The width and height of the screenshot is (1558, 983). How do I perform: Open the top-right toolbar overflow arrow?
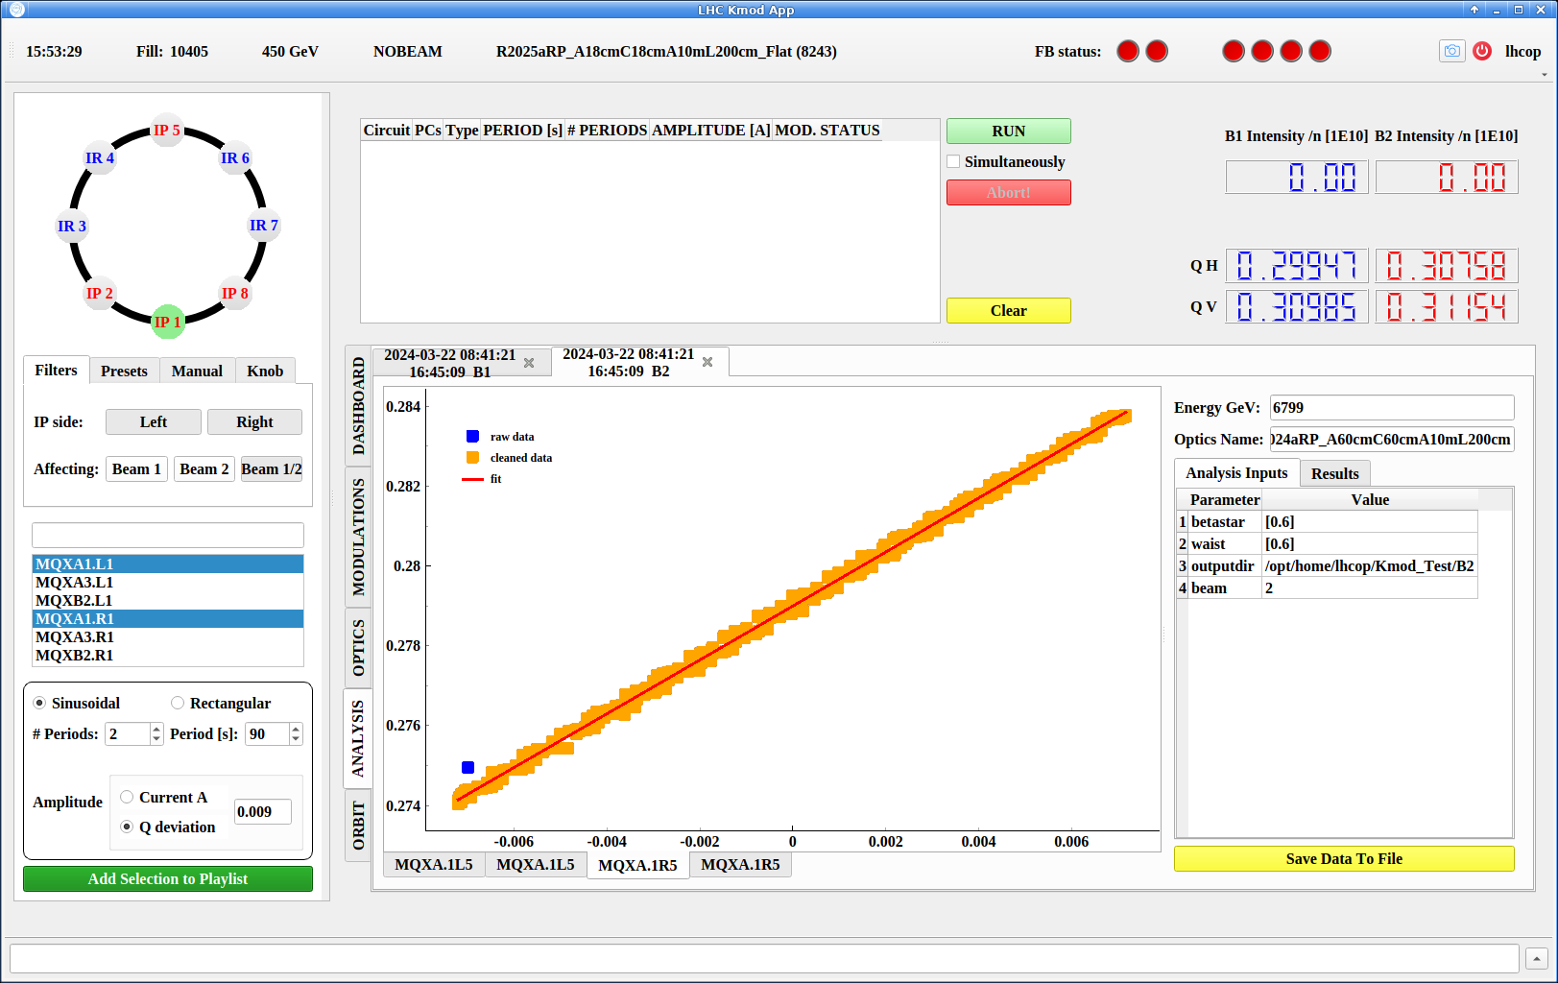(x=1545, y=74)
